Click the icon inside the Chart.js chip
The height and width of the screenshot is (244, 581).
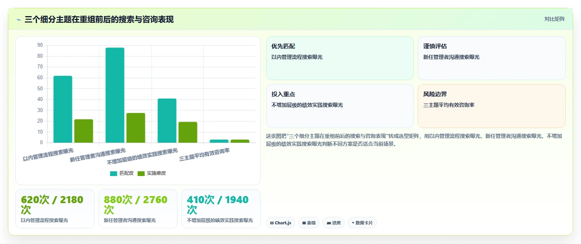[272, 223]
